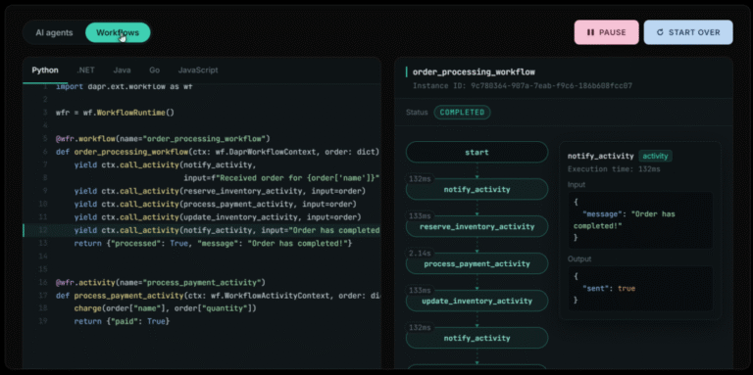Image resolution: width=753 pixels, height=375 pixels.
Task: Select the reserve_inventory_activity node
Action: [477, 226]
